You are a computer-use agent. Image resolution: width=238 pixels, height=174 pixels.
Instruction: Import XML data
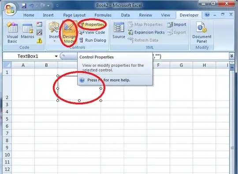coord(177,24)
